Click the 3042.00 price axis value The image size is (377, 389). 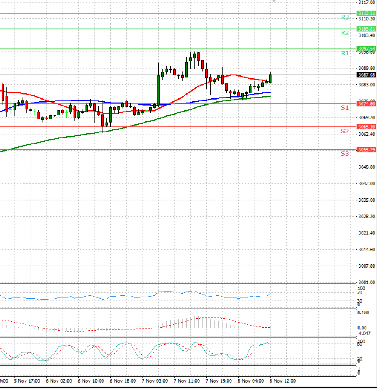pos(367,184)
